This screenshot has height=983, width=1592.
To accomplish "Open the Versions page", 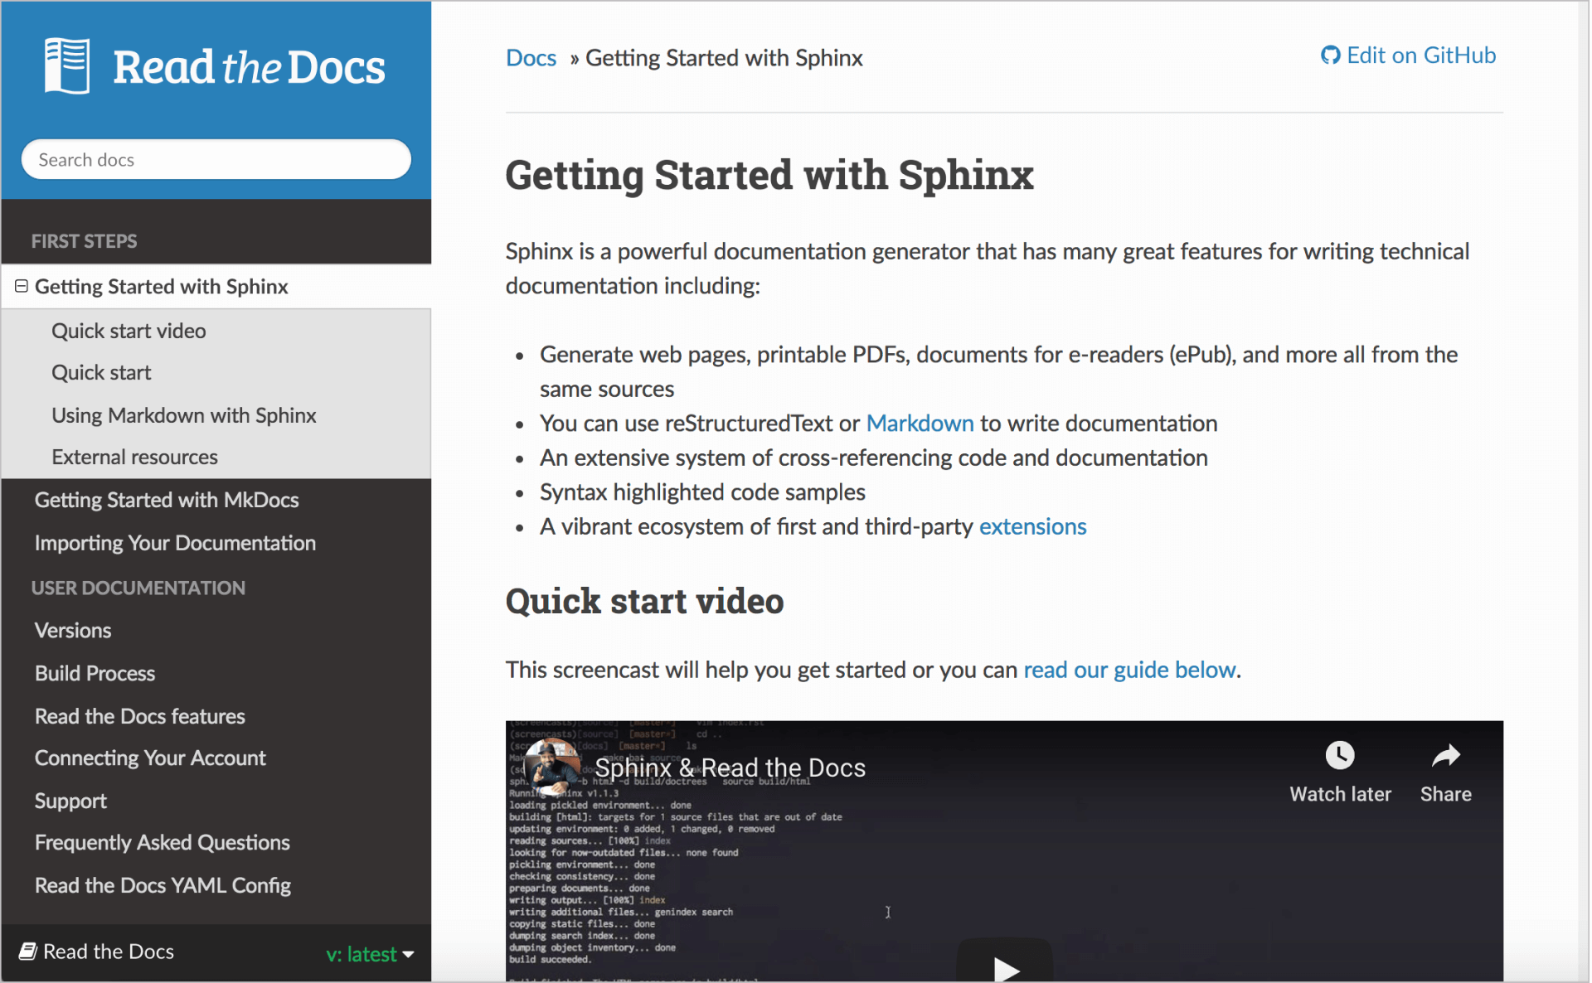I will click(73, 631).
